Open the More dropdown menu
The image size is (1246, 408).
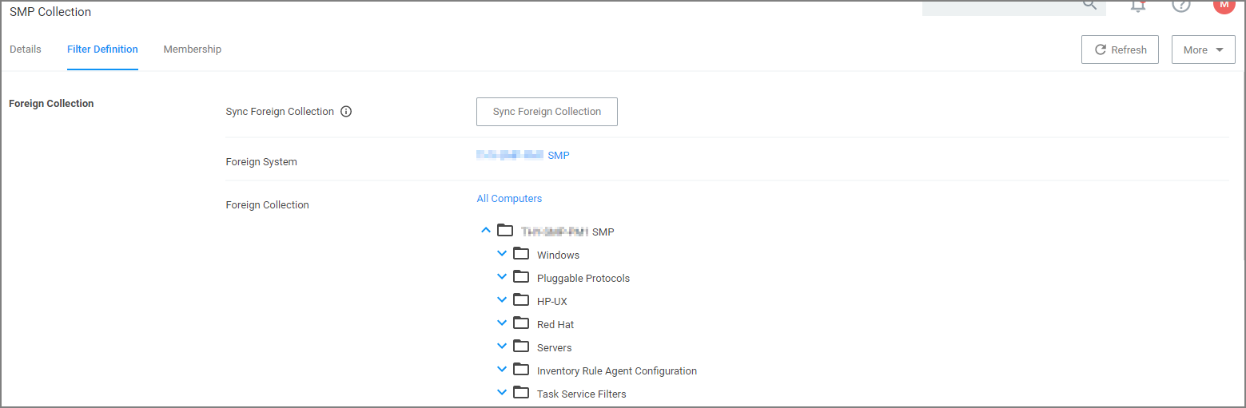(x=1203, y=50)
